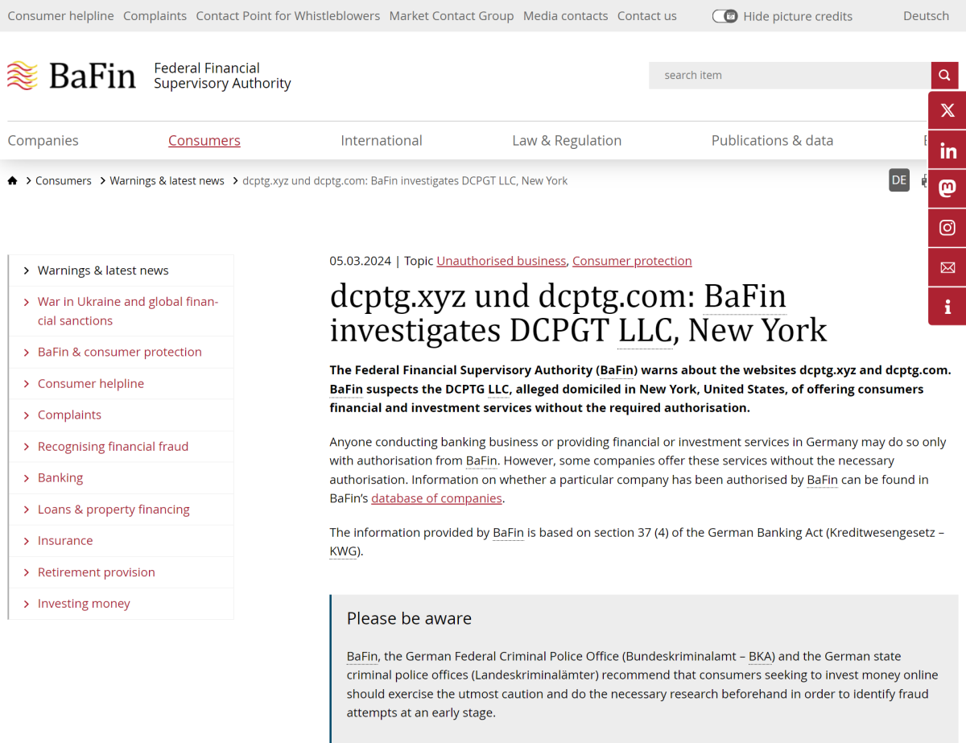Toggle Hide picture credits switch
Viewport: 966px width, 743px height.
coord(724,15)
